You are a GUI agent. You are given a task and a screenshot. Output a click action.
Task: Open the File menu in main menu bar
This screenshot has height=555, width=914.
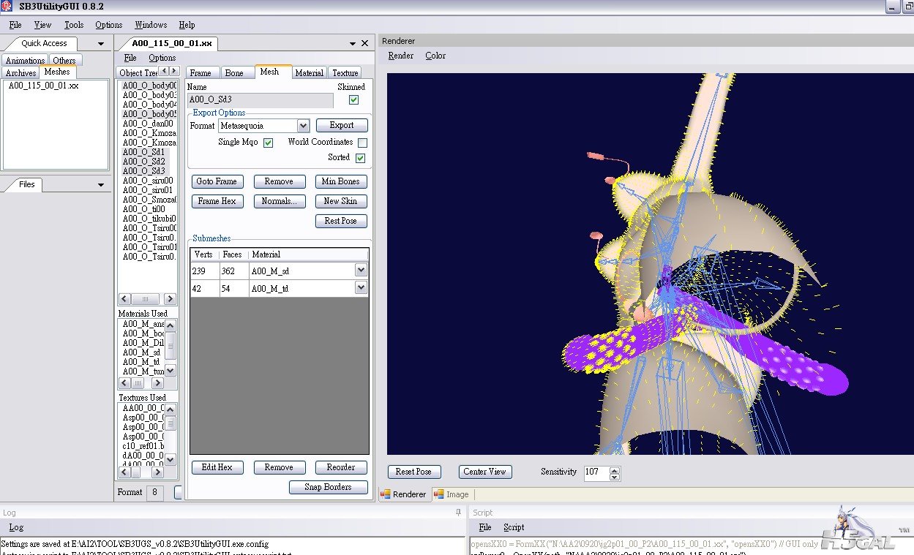[15, 25]
